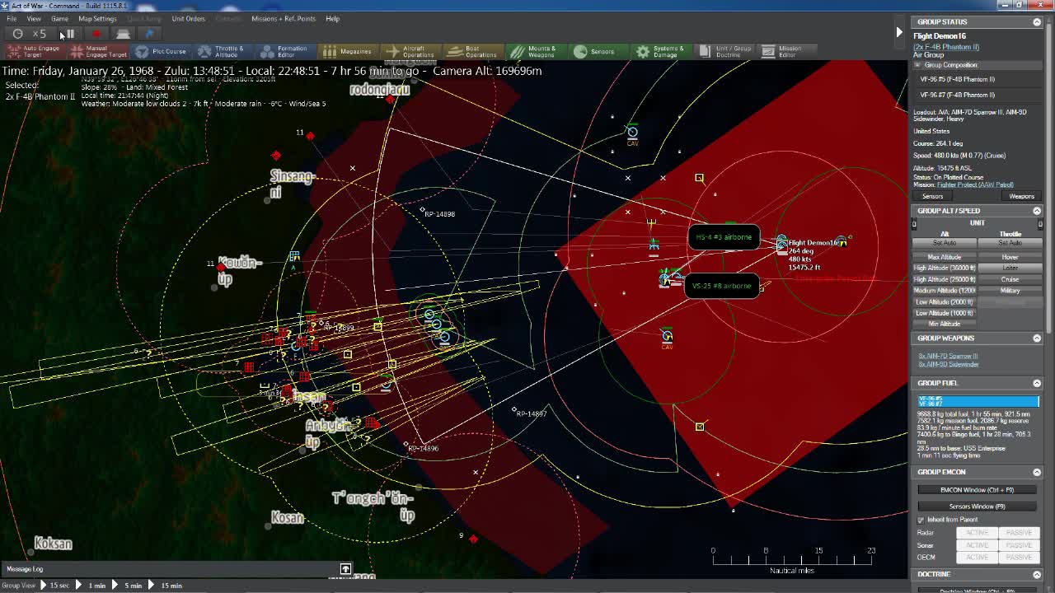The width and height of the screenshot is (1055, 593).
Task: Open the Help menu
Action: tap(332, 18)
